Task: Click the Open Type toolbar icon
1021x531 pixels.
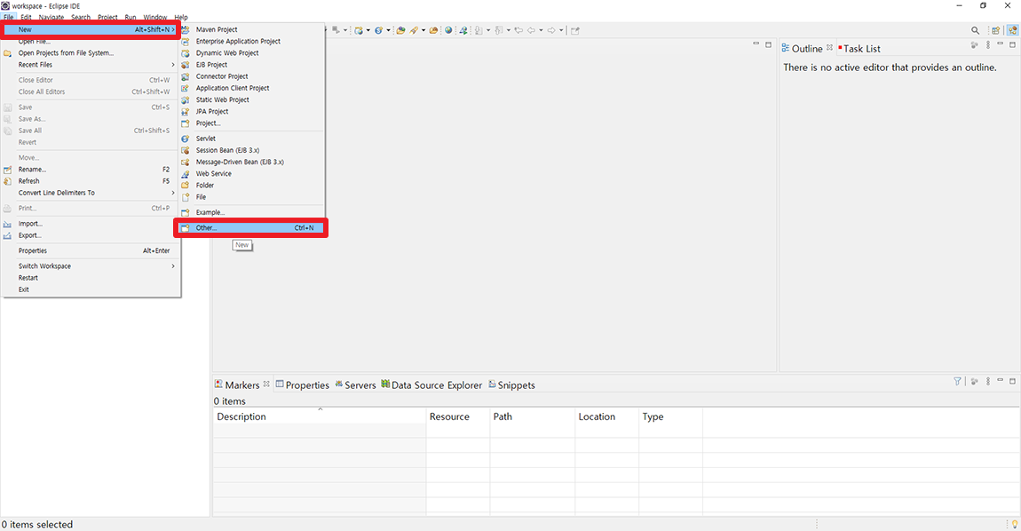Action: [400, 30]
